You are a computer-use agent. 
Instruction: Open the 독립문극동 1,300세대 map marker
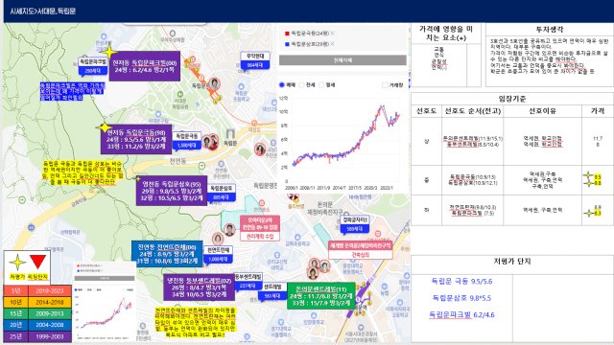pos(186,141)
